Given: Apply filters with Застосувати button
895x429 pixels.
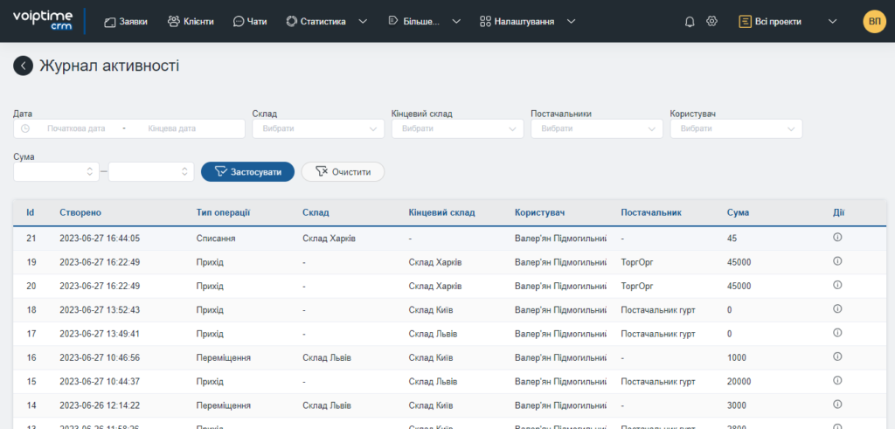Looking at the screenshot, I should coord(247,172).
